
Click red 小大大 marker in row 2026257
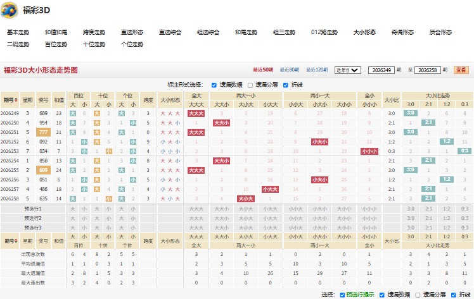point(270,189)
